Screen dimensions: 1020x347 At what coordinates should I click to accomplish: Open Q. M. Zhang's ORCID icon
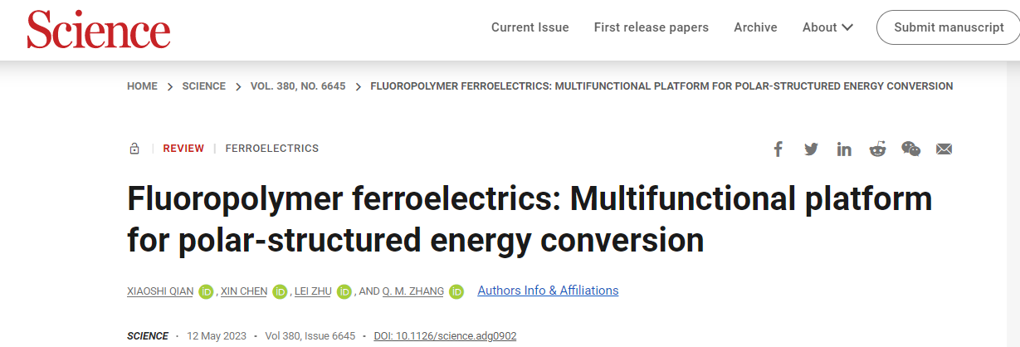coord(456,291)
